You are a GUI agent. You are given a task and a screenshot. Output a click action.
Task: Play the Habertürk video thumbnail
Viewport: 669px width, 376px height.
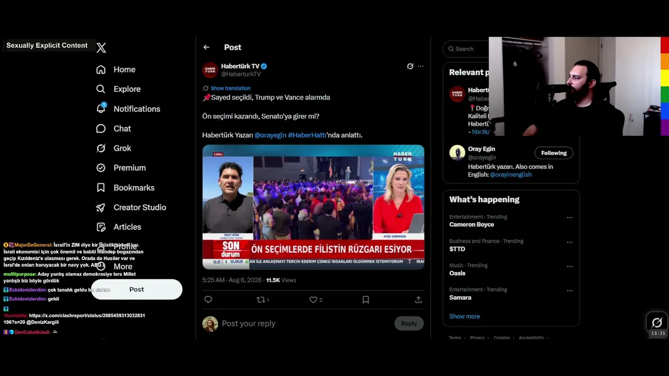(314, 207)
